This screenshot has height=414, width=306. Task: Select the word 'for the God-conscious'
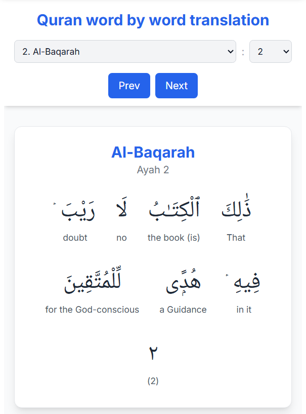tap(92, 309)
